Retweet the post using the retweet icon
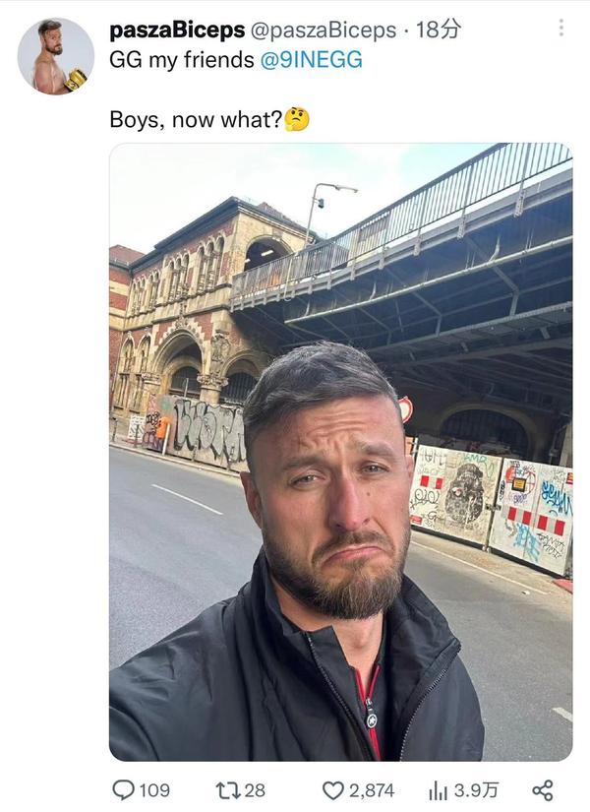 [227, 789]
